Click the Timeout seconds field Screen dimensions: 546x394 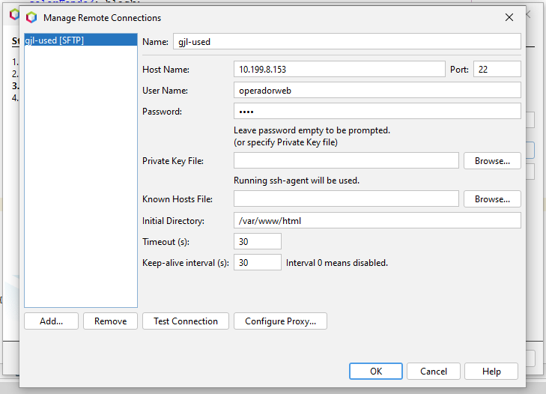(258, 242)
